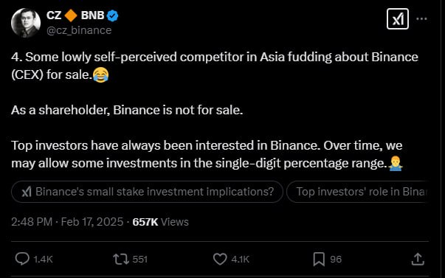Open CZ's profile picture

pyautogui.click(x=26, y=23)
